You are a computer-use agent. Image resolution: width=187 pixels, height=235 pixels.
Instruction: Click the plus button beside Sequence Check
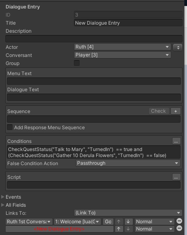point(176,111)
